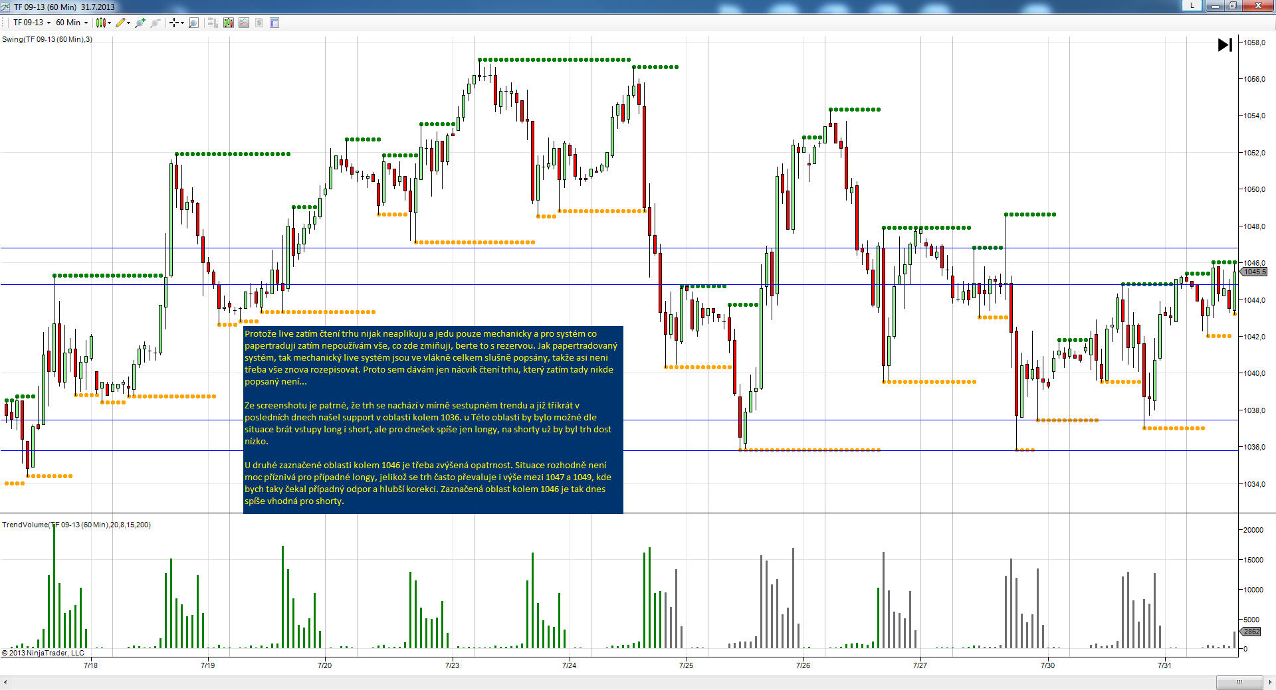Viewport: 1276px width, 690px height.
Task: Click the 1054,0 price axis label
Action: [1255, 116]
